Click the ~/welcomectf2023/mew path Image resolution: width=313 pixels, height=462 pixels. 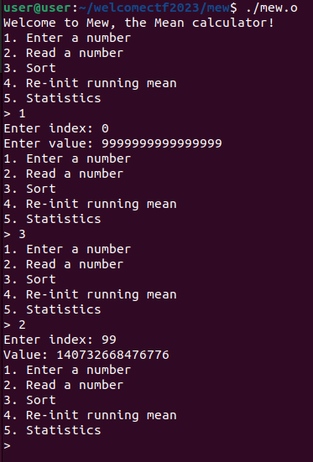point(154,8)
